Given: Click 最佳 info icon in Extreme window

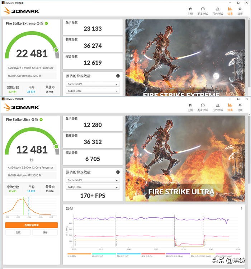Looking at the screenshot, I should [x=53, y=87].
